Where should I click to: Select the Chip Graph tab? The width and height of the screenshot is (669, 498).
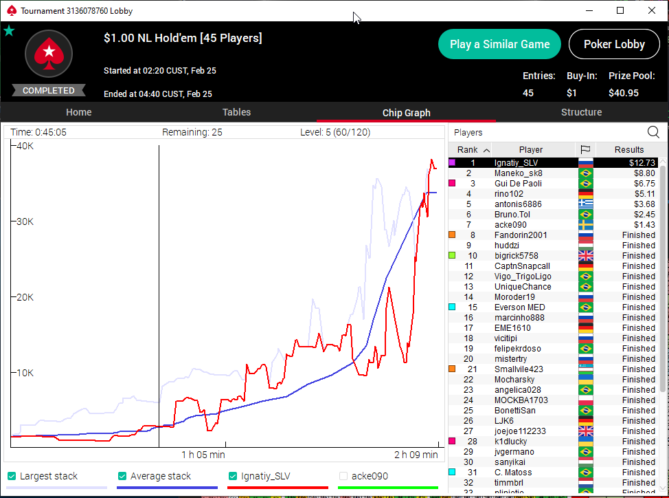406,112
